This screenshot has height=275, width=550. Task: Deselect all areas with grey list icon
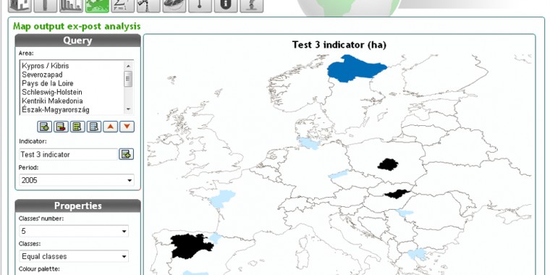click(93, 127)
